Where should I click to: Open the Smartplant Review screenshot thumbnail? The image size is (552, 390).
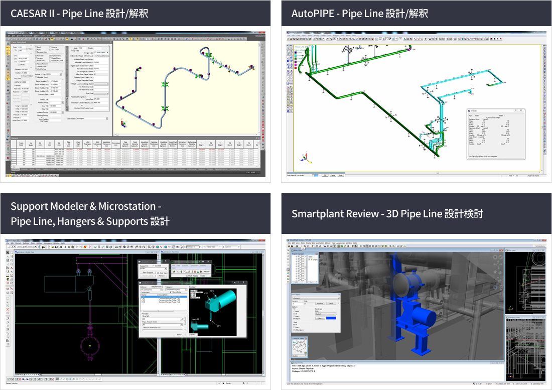[417, 312]
